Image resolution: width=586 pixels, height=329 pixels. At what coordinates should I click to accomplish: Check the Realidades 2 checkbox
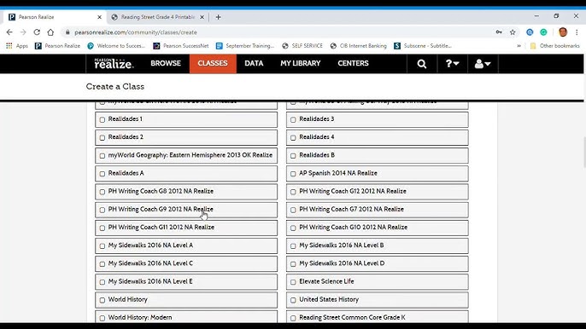(103, 137)
